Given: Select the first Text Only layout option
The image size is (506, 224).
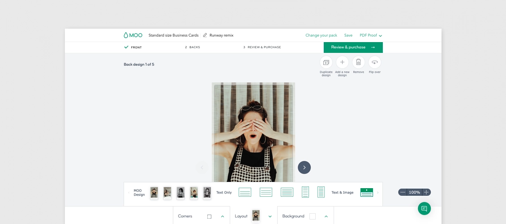Looking at the screenshot, I should pyautogui.click(x=245, y=192).
